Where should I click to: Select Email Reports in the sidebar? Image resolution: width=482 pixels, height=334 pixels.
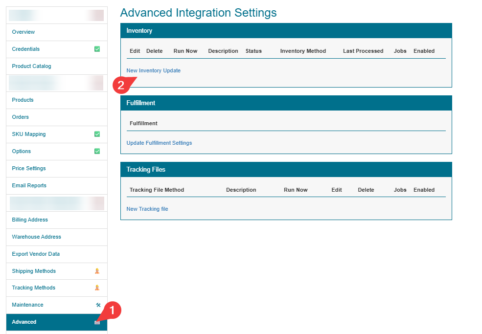click(29, 185)
